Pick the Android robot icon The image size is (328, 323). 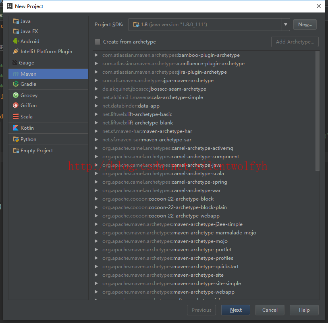(x=16, y=41)
